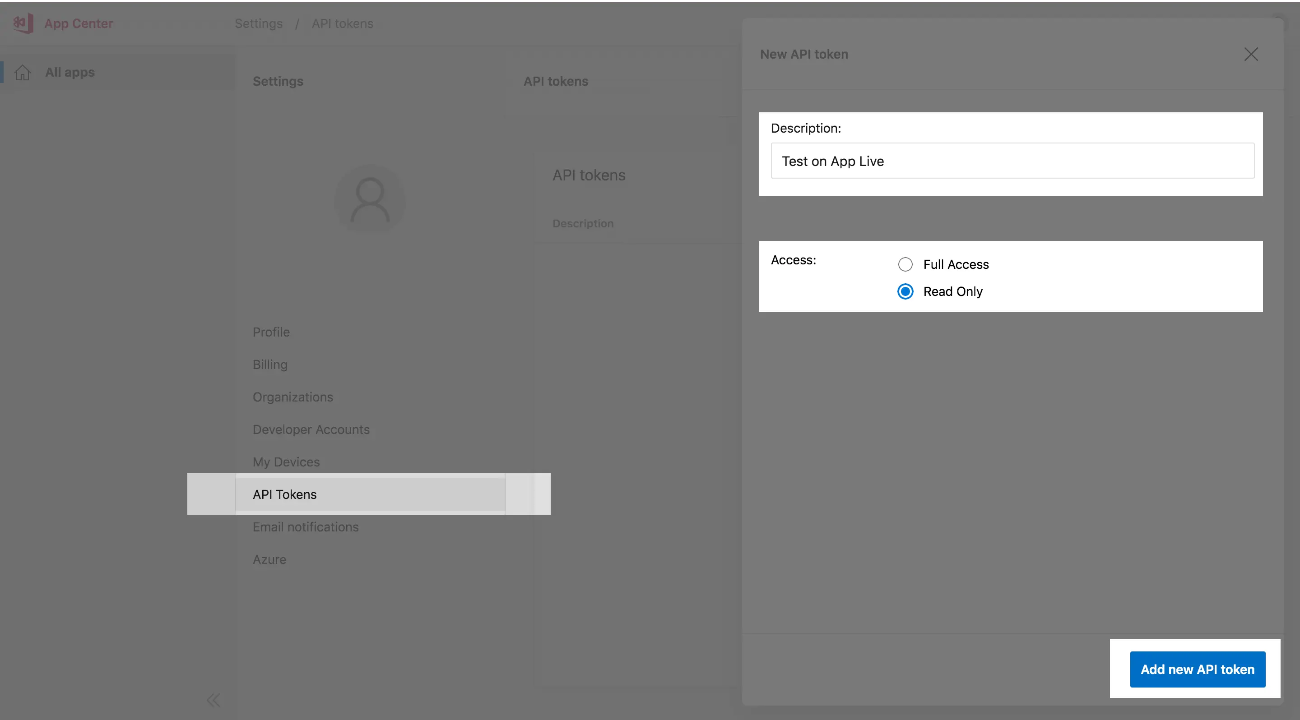Open the Profile settings section
Image resolution: width=1300 pixels, height=720 pixels.
click(x=271, y=332)
